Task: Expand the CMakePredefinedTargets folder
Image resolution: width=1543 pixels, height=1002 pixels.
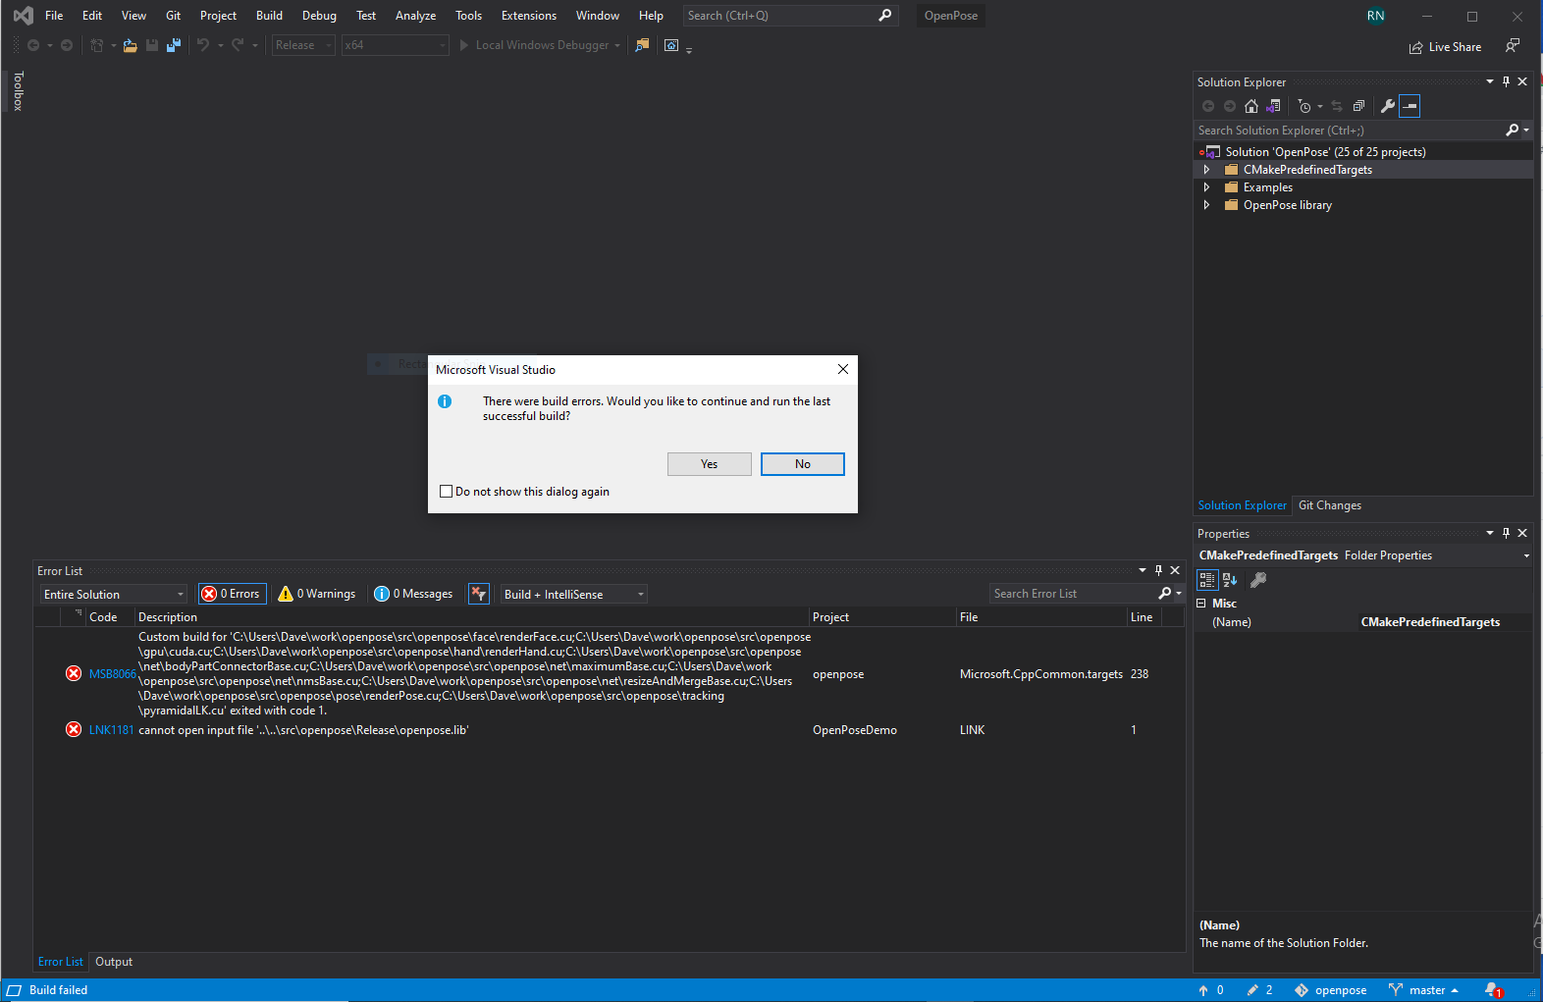Action: coord(1206,170)
